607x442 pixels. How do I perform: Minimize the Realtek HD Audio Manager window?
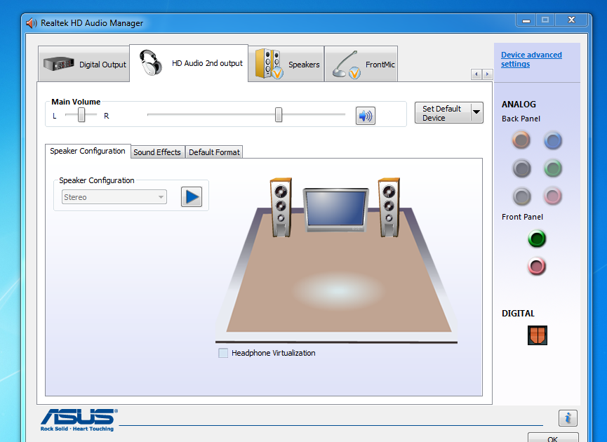pyautogui.click(x=526, y=20)
